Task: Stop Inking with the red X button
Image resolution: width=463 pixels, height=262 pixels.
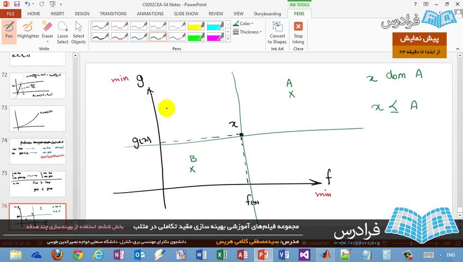Action: tap(298, 32)
